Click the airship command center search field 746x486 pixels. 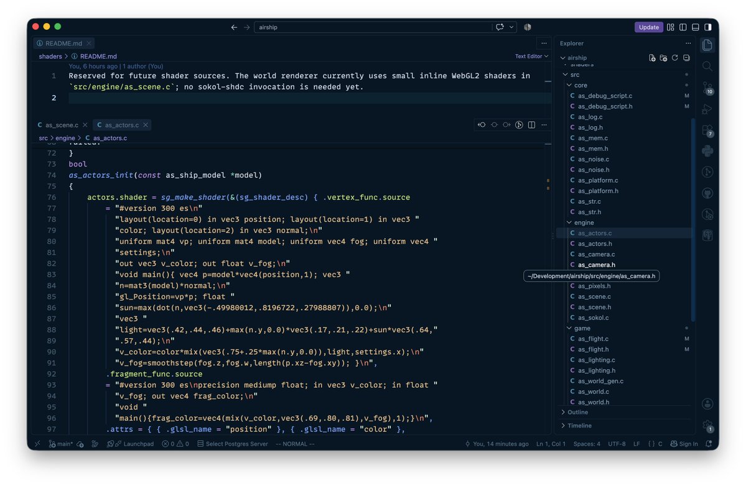[373, 27]
